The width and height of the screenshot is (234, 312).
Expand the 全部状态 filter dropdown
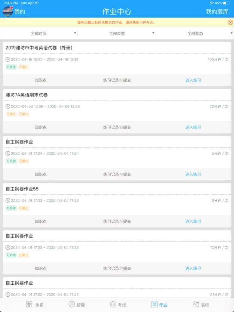click(195, 34)
